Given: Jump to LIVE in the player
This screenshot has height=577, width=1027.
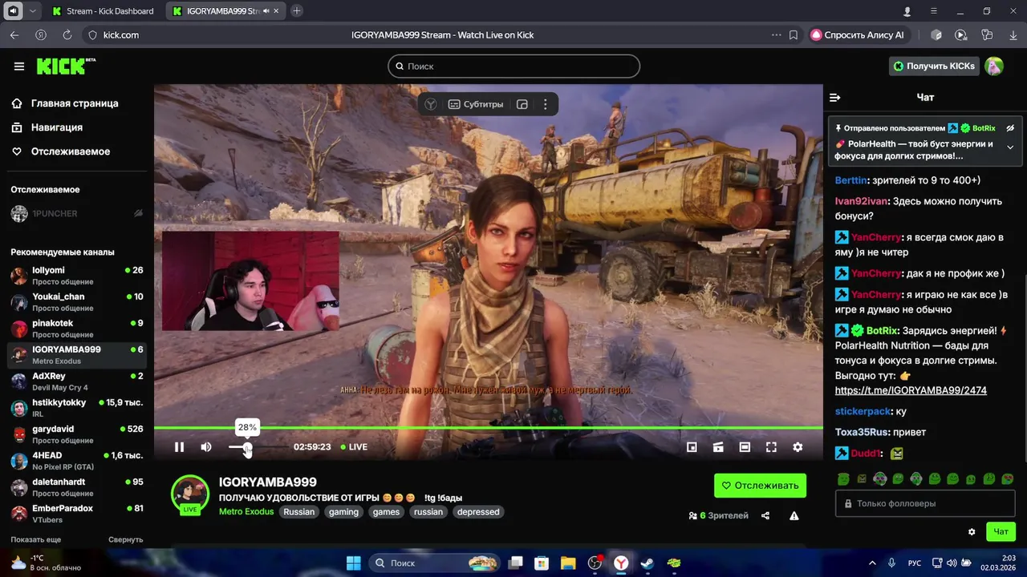Looking at the screenshot, I should pyautogui.click(x=354, y=447).
